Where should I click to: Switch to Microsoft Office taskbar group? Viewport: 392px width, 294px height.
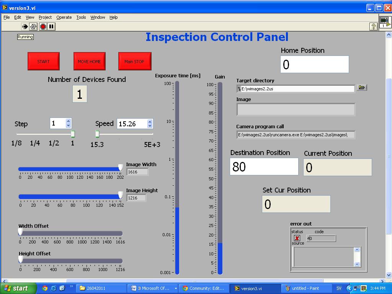pyautogui.click(x=154, y=288)
